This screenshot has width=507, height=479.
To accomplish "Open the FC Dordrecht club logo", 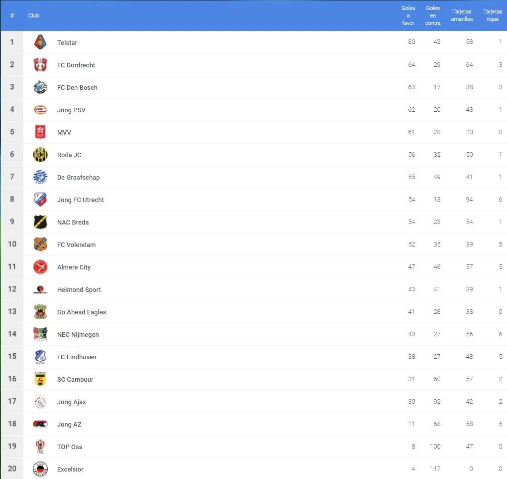I will pos(40,65).
